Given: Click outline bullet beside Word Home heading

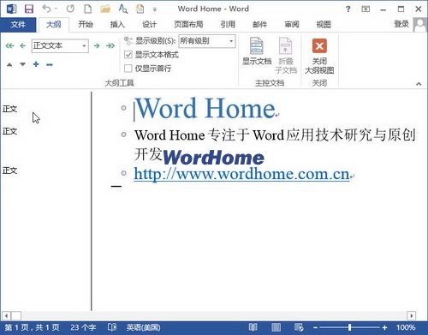Looking at the screenshot, I should [123, 108].
